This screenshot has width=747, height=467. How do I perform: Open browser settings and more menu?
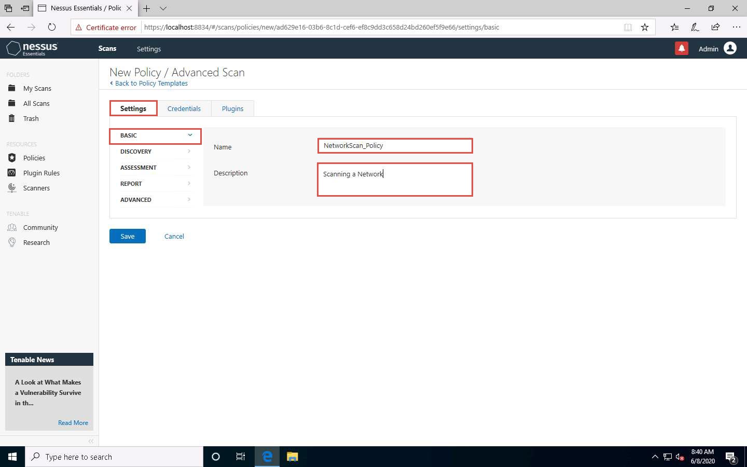point(736,27)
